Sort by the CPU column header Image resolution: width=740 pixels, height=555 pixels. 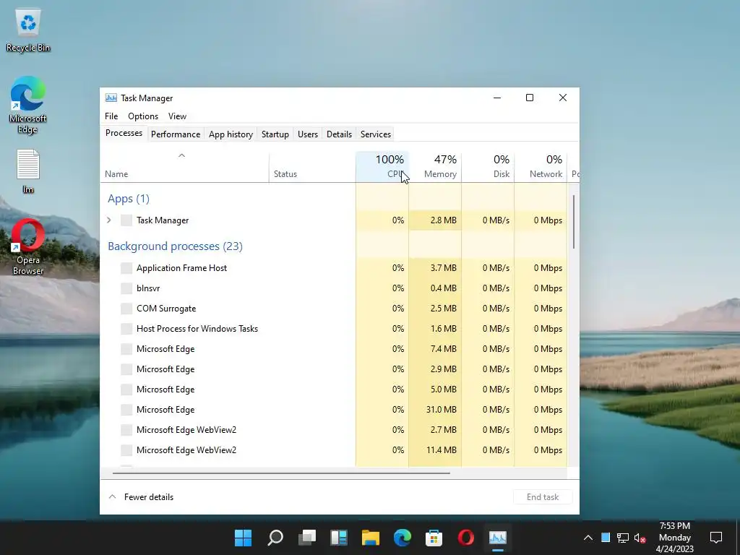[382, 167]
